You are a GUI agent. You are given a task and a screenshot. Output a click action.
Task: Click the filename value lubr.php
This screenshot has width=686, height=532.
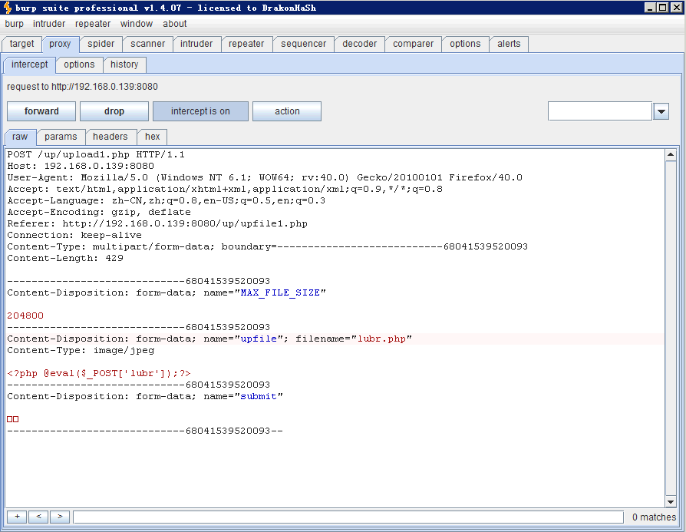[x=382, y=339]
